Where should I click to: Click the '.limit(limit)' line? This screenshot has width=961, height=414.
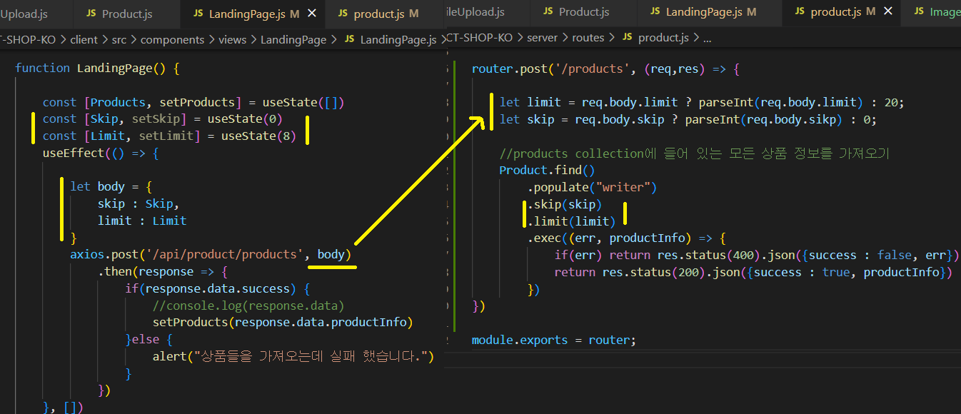click(x=571, y=221)
